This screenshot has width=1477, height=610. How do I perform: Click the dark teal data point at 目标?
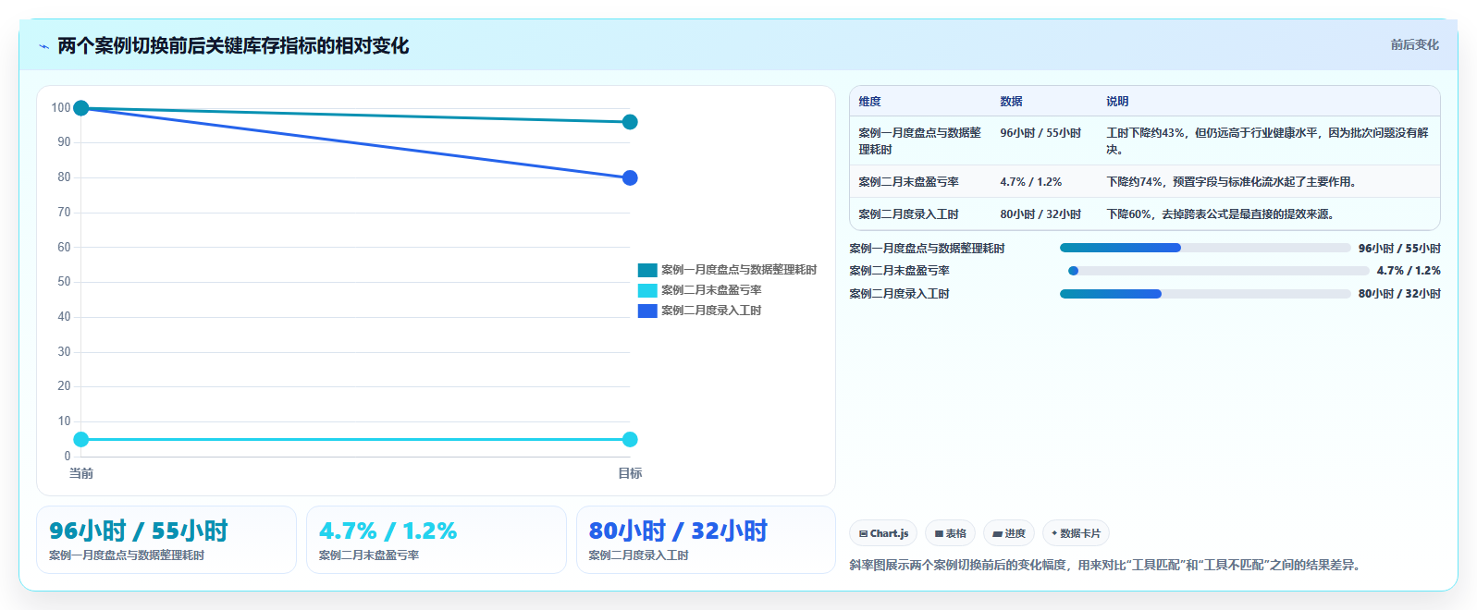630,122
